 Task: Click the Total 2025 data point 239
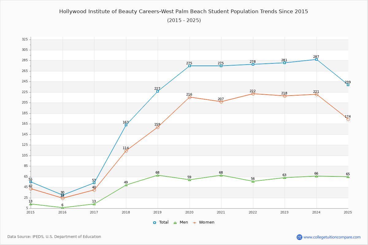[x=348, y=85]
